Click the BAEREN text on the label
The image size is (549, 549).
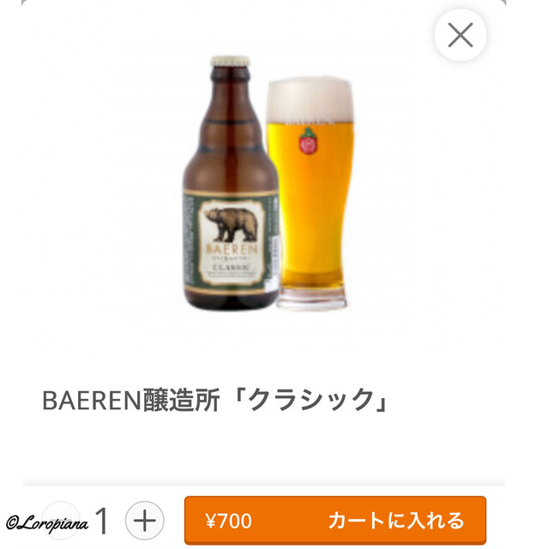232,250
